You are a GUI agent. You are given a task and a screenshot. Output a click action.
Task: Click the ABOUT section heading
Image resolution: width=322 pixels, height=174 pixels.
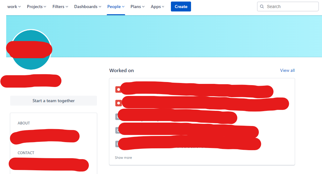(x=24, y=123)
